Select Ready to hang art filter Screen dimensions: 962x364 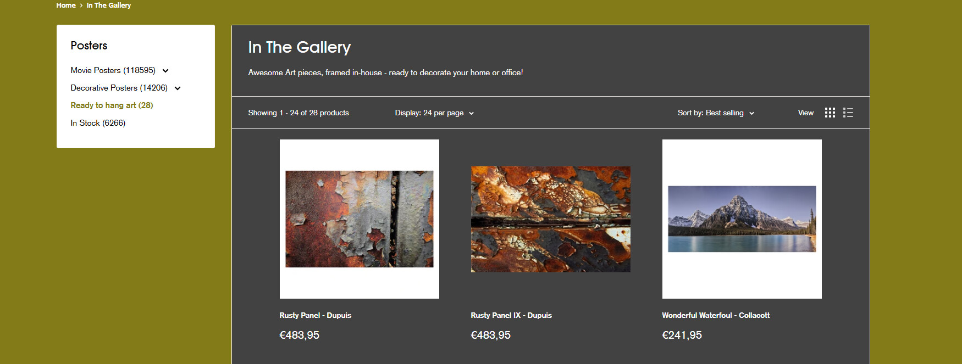(112, 105)
